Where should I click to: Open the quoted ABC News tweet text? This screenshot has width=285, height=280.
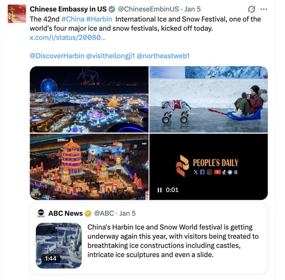point(173,241)
